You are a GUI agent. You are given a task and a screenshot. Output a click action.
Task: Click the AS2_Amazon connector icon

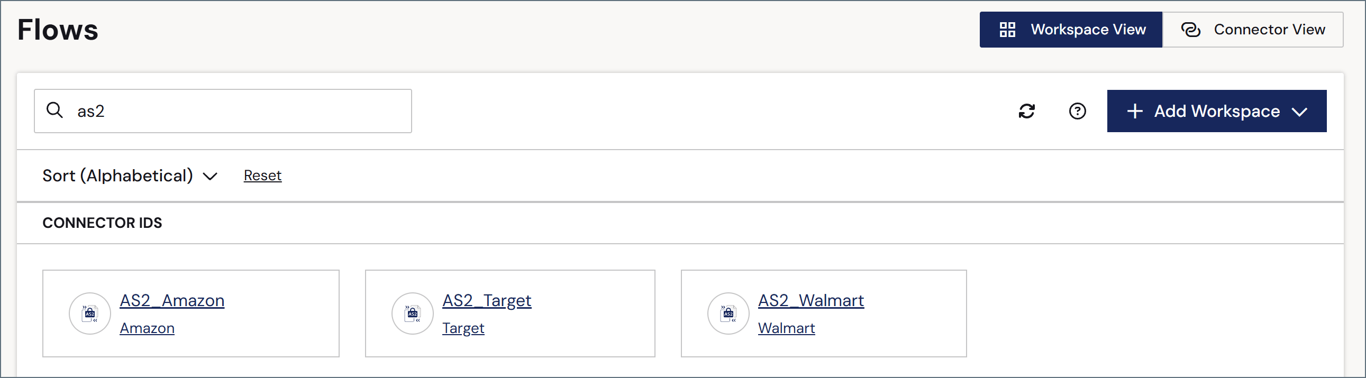tap(89, 314)
